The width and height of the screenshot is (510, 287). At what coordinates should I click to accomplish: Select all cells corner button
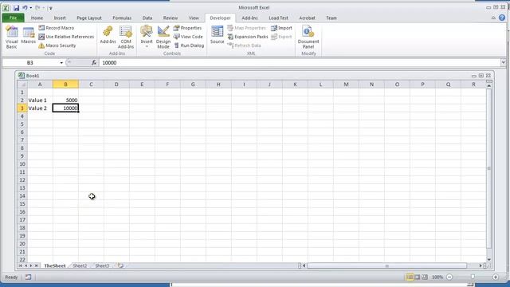tap(22, 85)
